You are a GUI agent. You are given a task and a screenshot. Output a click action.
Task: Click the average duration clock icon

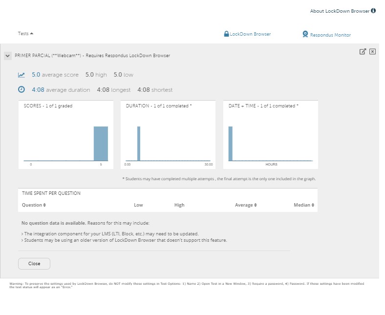(21, 89)
